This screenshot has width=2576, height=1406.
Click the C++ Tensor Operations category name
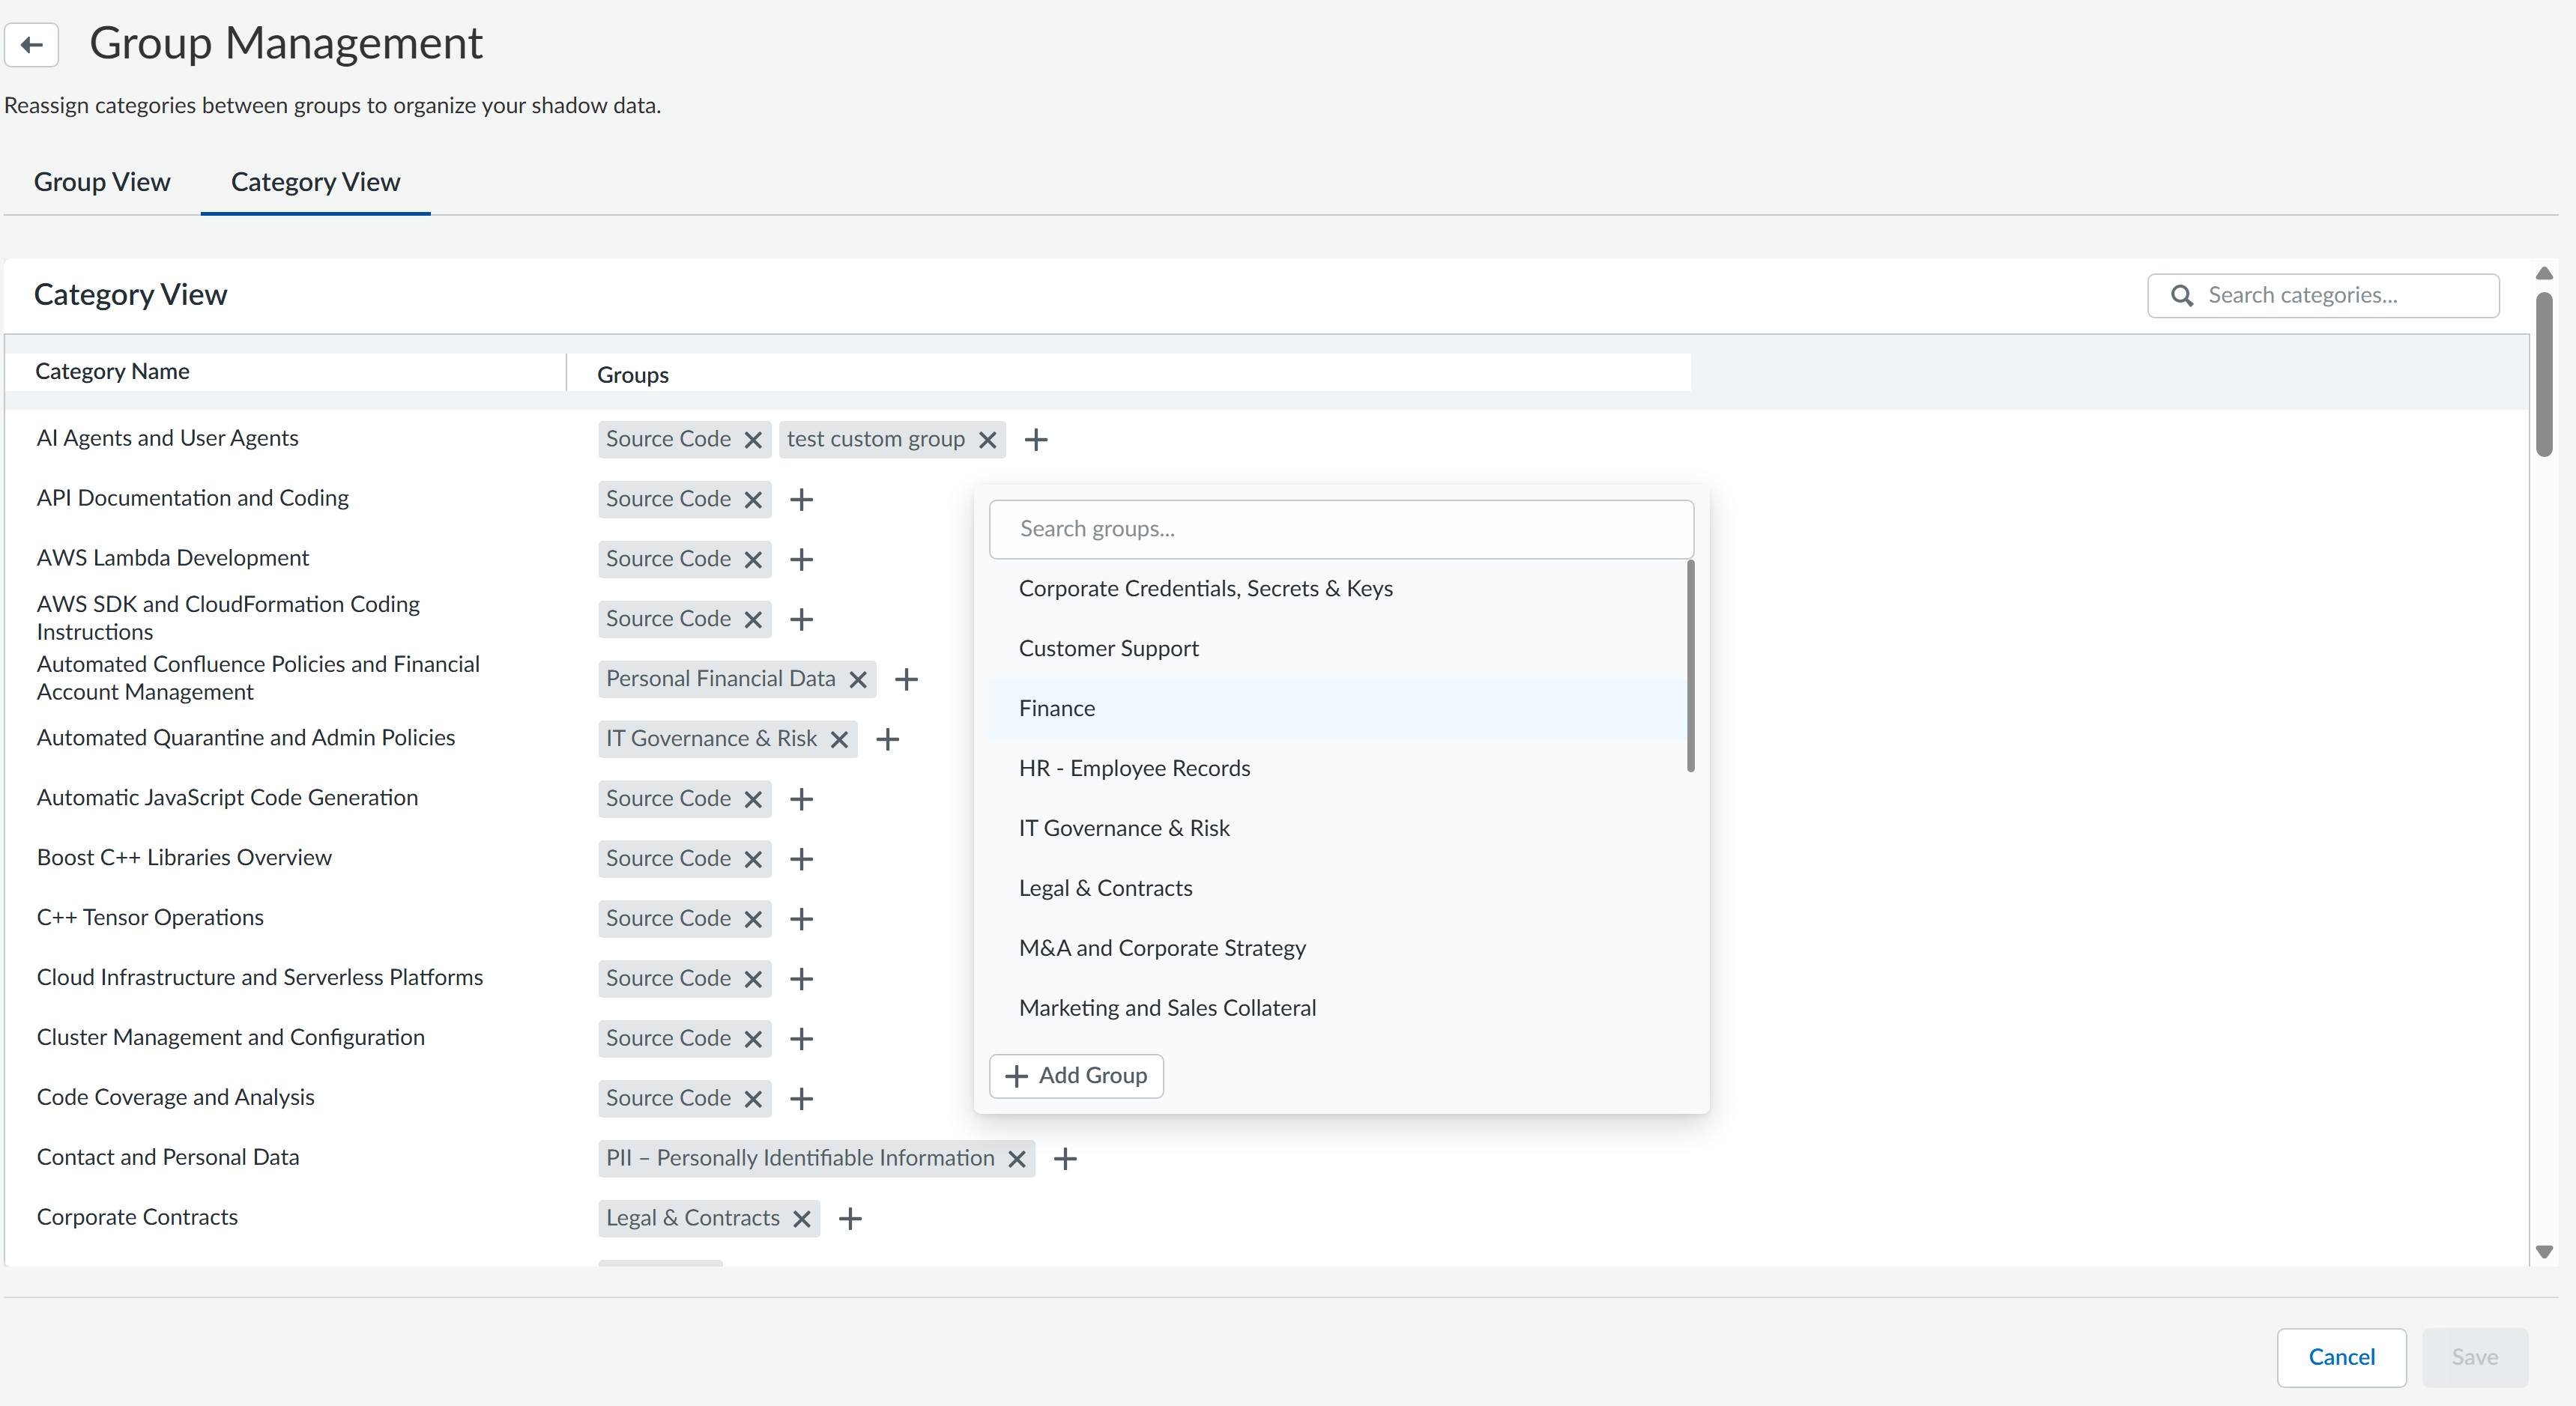coord(150,918)
